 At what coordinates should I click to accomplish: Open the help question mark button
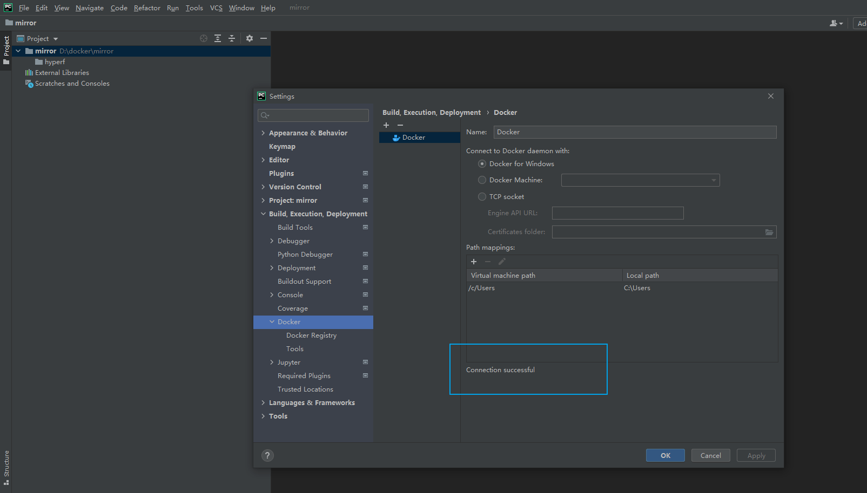pyautogui.click(x=267, y=455)
